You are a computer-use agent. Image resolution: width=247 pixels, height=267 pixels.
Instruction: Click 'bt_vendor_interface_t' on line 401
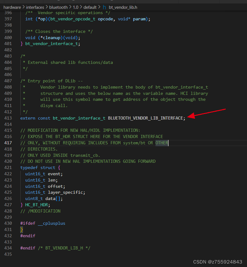tap(52, 44)
